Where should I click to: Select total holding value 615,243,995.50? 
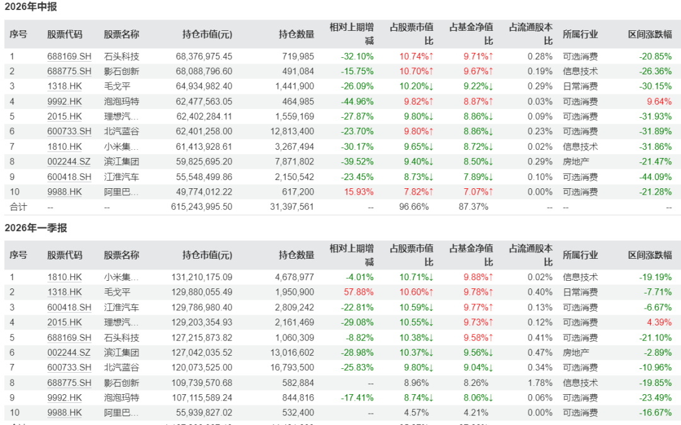pos(202,207)
